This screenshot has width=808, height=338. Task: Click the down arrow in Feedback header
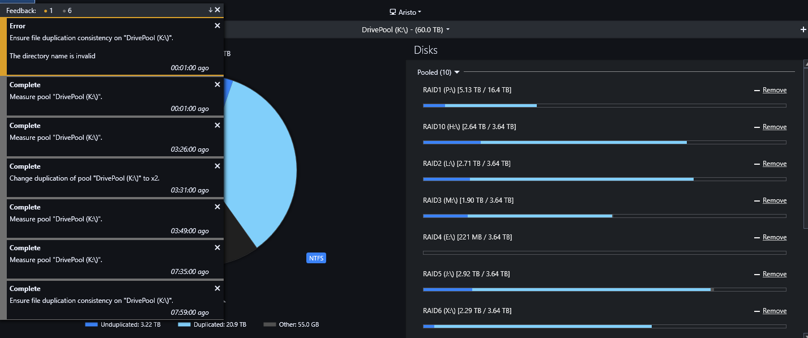[x=211, y=10]
